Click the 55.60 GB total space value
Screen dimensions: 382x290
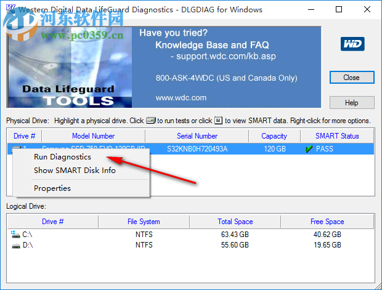pos(235,245)
